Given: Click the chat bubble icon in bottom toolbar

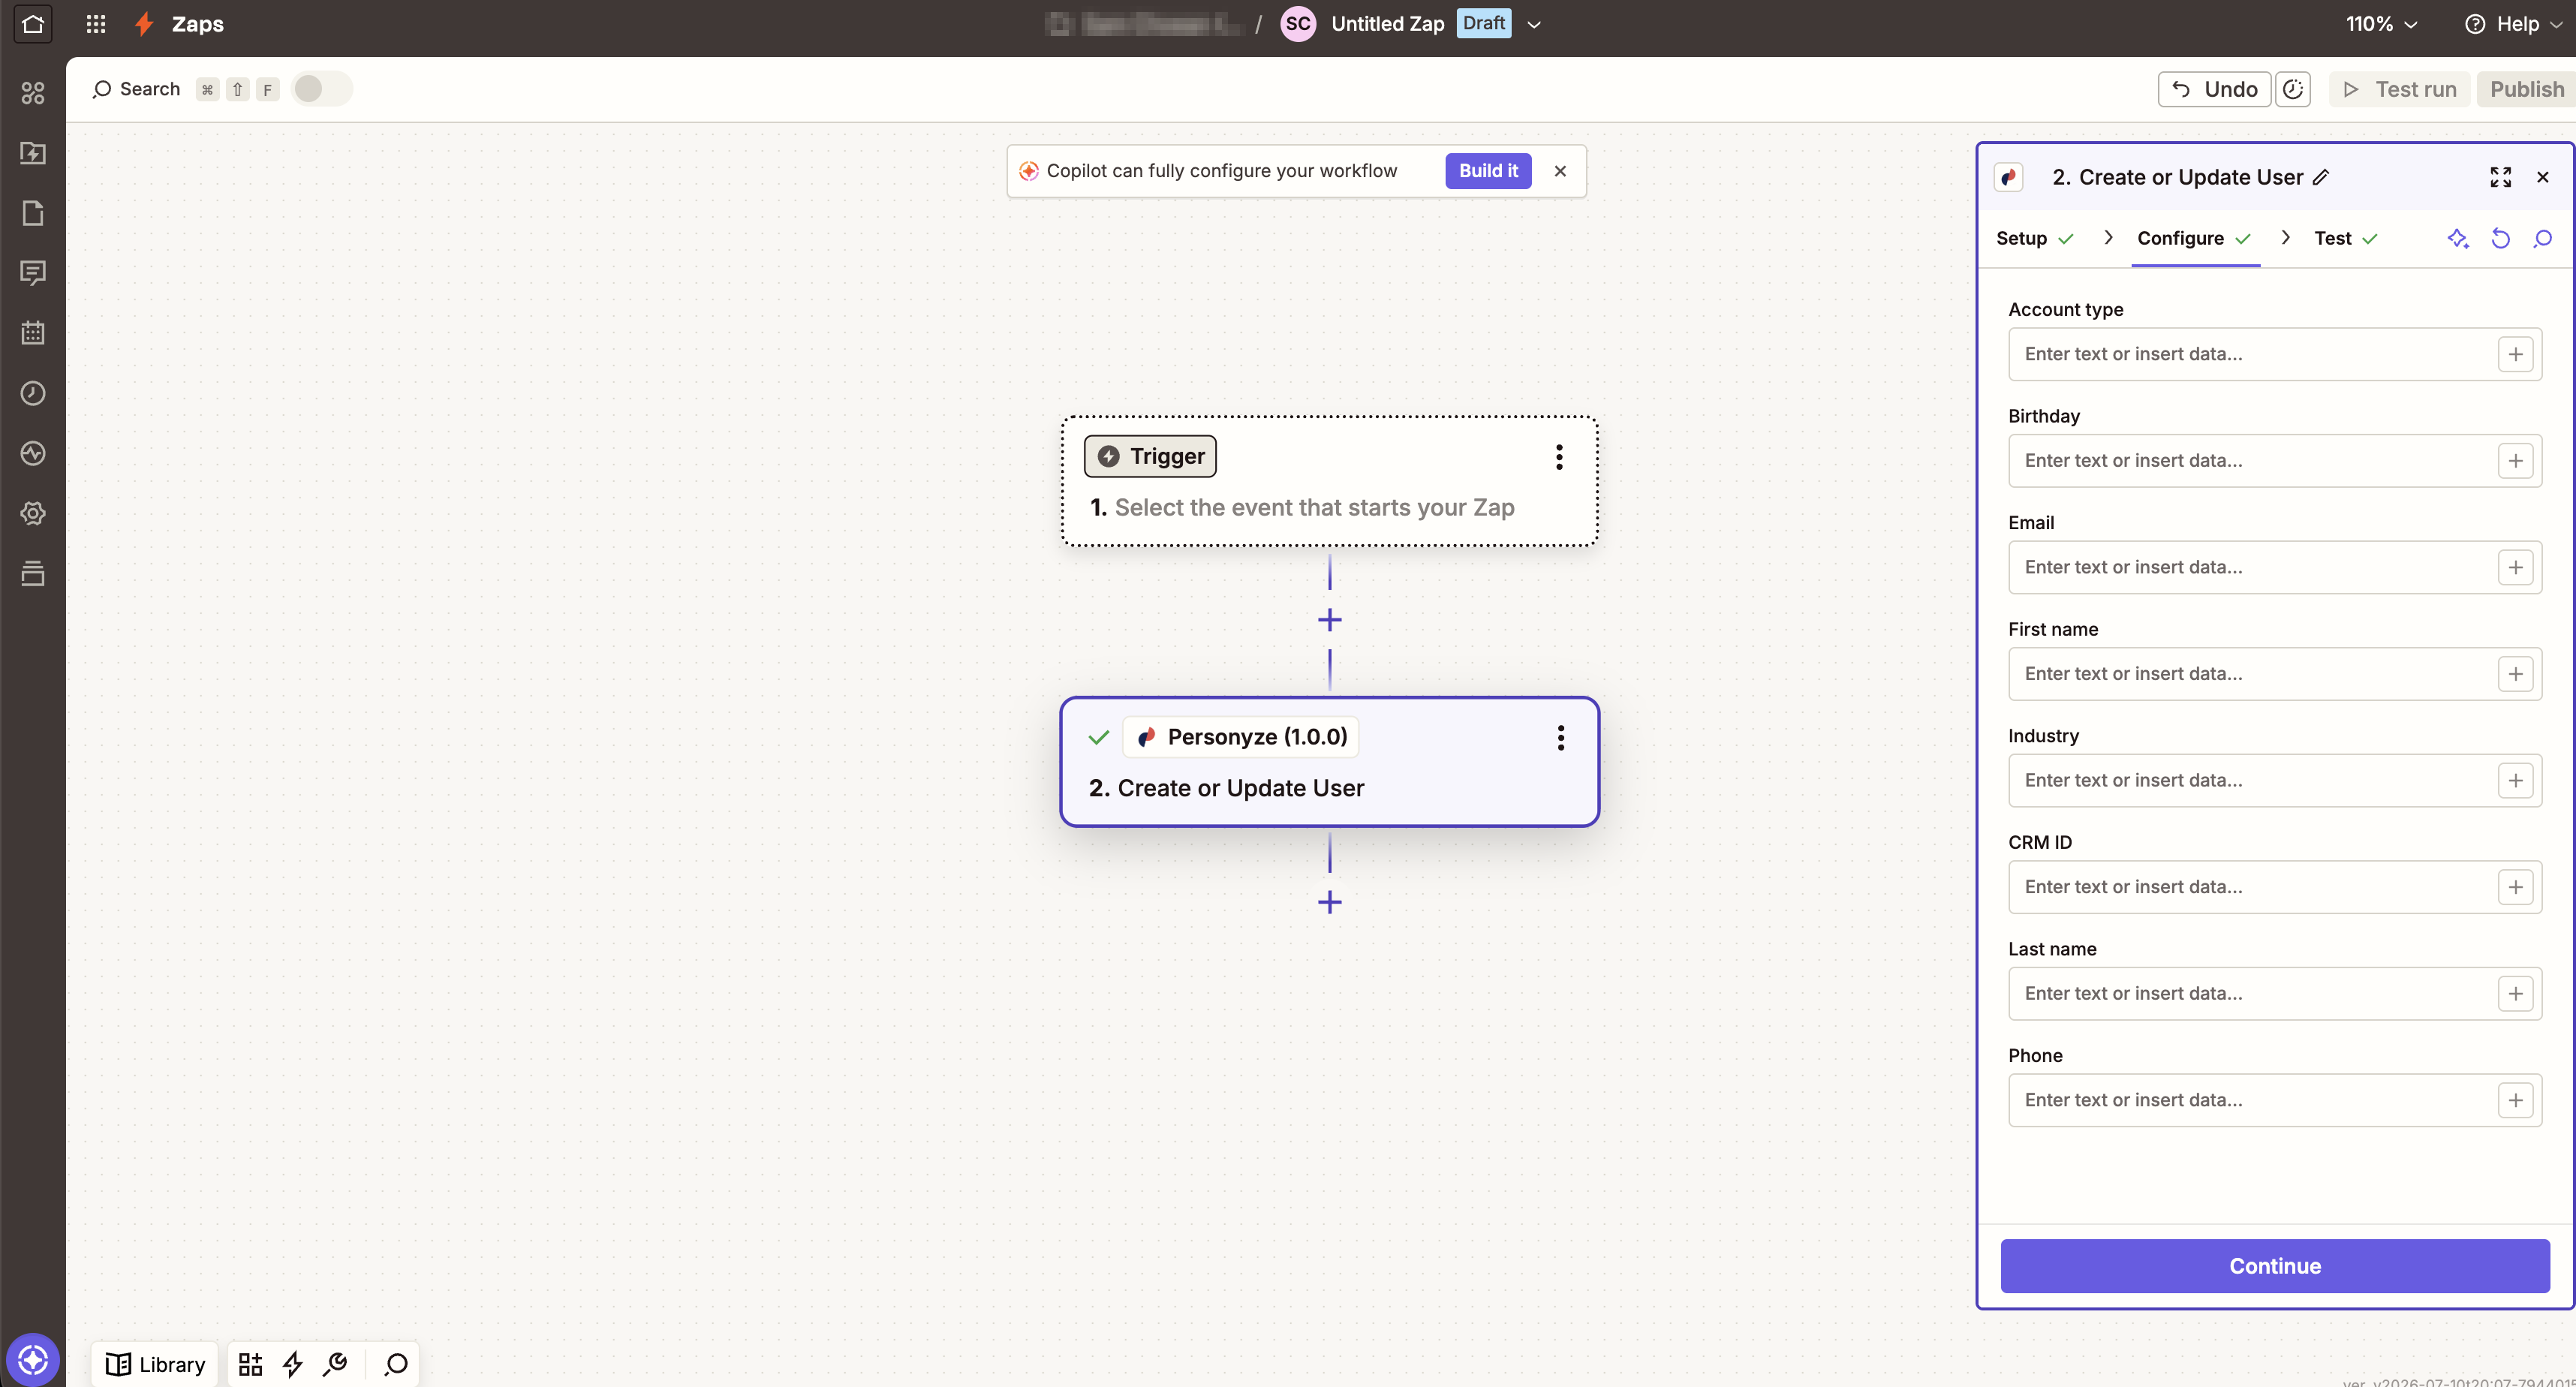Looking at the screenshot, I should 396,1364.
